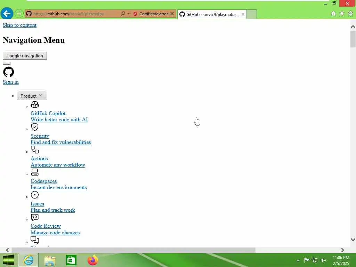Open the Issues link
The width and height of the screenshot is (356, 267).
pyautogui.click(x=37, y=204)
